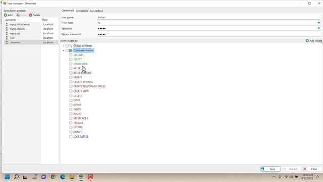Click the Close button at bottom
This screenshot has height=182, width=323.
click(311, 169)
